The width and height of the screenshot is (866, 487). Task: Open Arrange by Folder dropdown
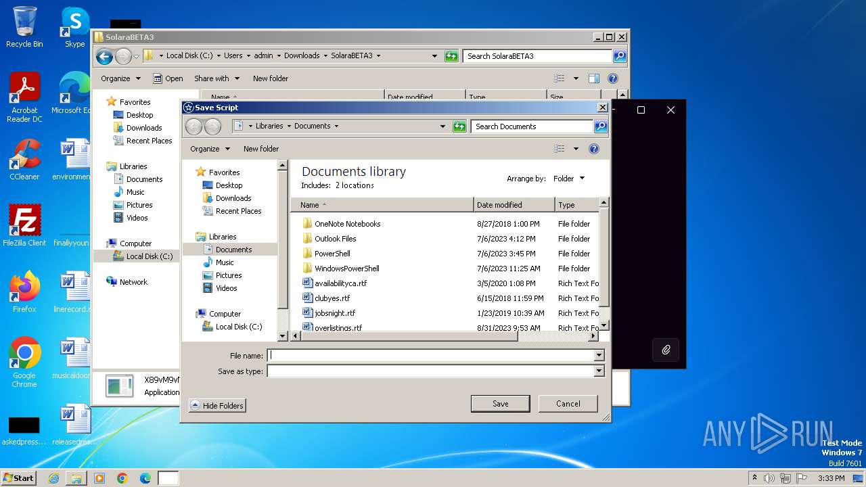569,179
